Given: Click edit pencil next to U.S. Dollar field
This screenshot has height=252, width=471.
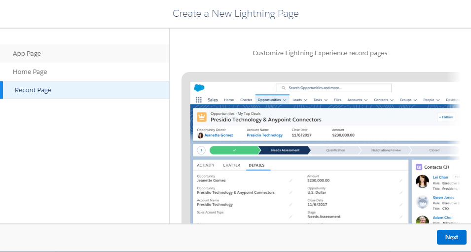Looking at the screenshot, I should click(x=401, y=192).
